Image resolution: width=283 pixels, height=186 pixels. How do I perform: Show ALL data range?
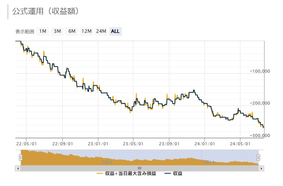click(x=115, y=31)
